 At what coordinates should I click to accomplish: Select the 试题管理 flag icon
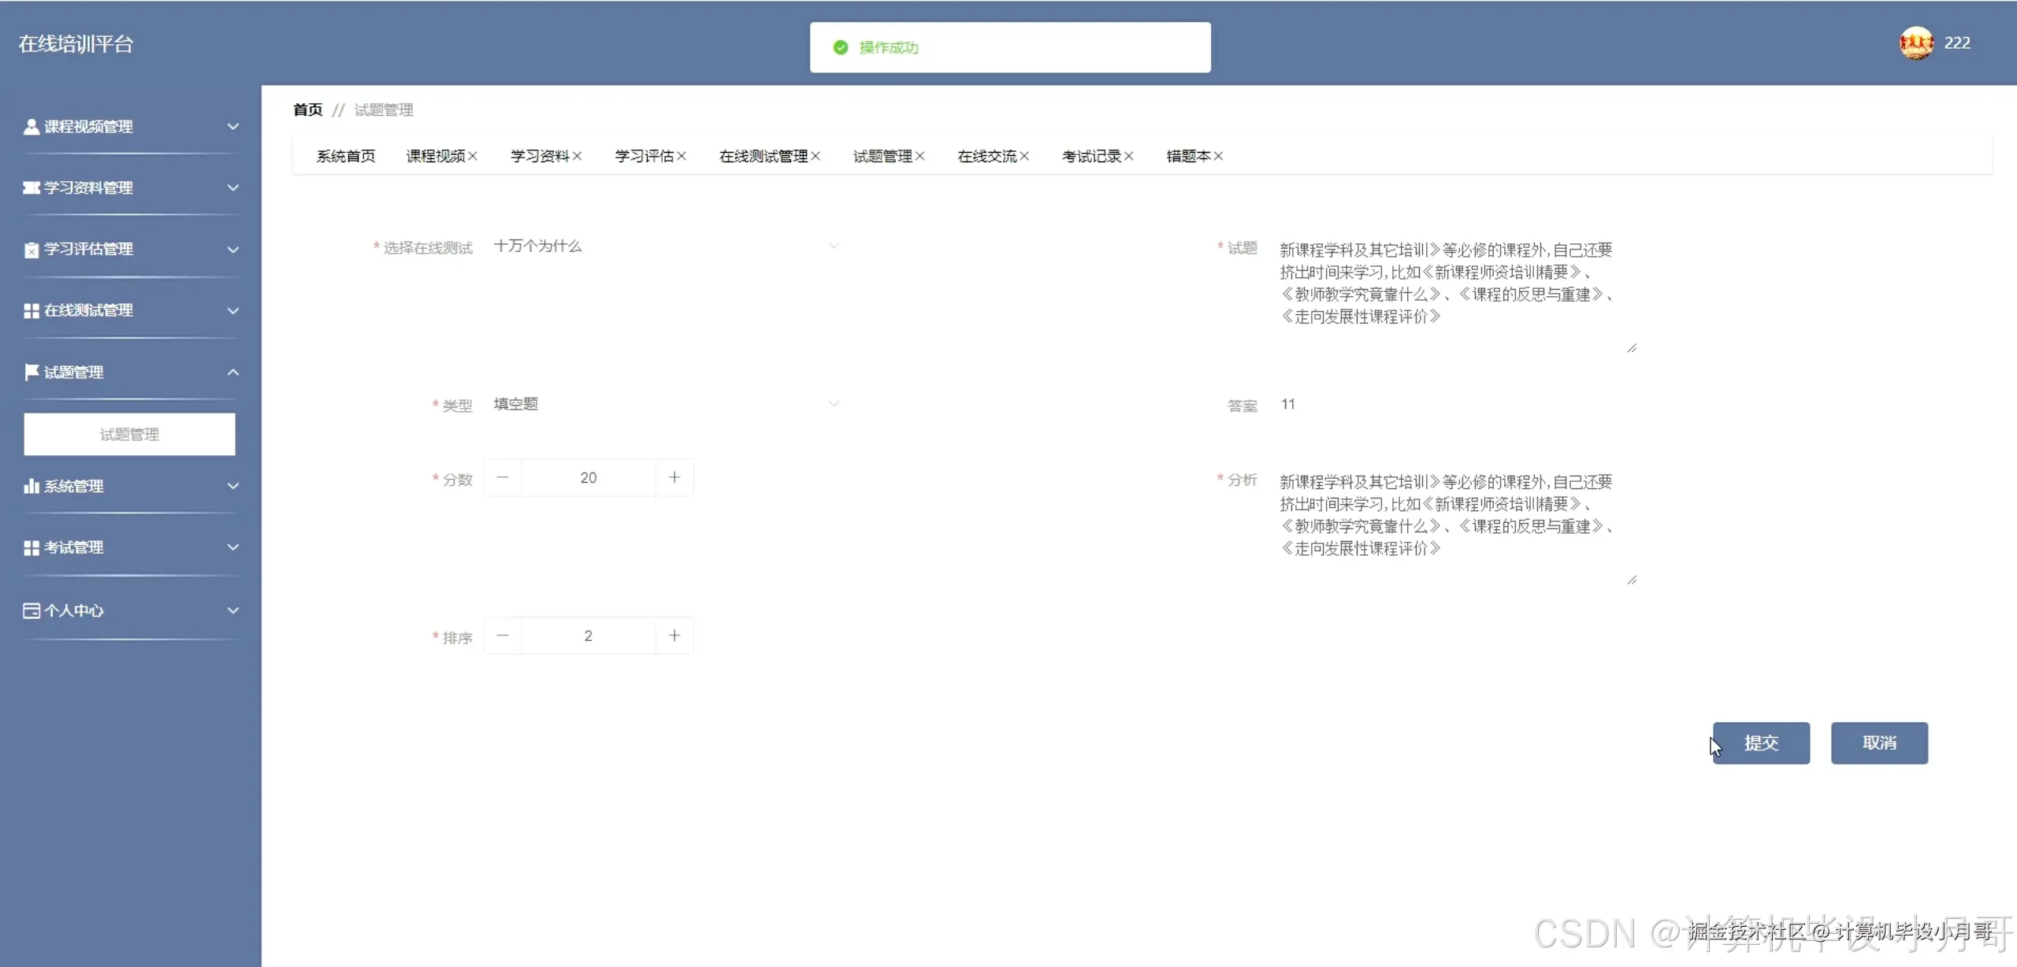click(32, 372)
